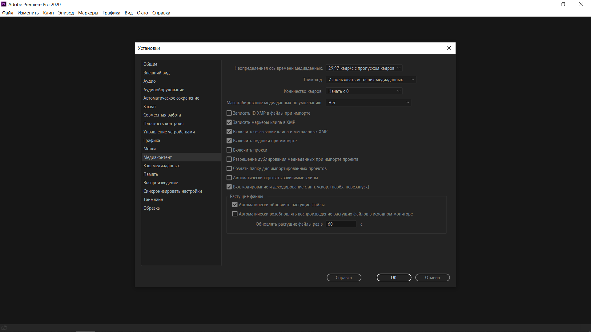This screenshot has width=591, height=332.
Task: Open the Тайм-код dropdown
Action: point(371,80)
